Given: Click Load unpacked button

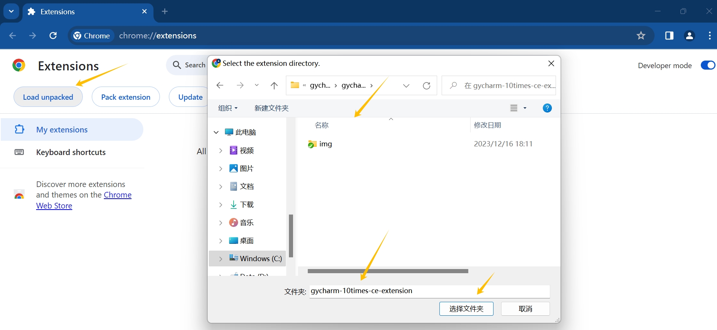Looking at the screenshot, I should pyautogui.click(x=48, y=97).
